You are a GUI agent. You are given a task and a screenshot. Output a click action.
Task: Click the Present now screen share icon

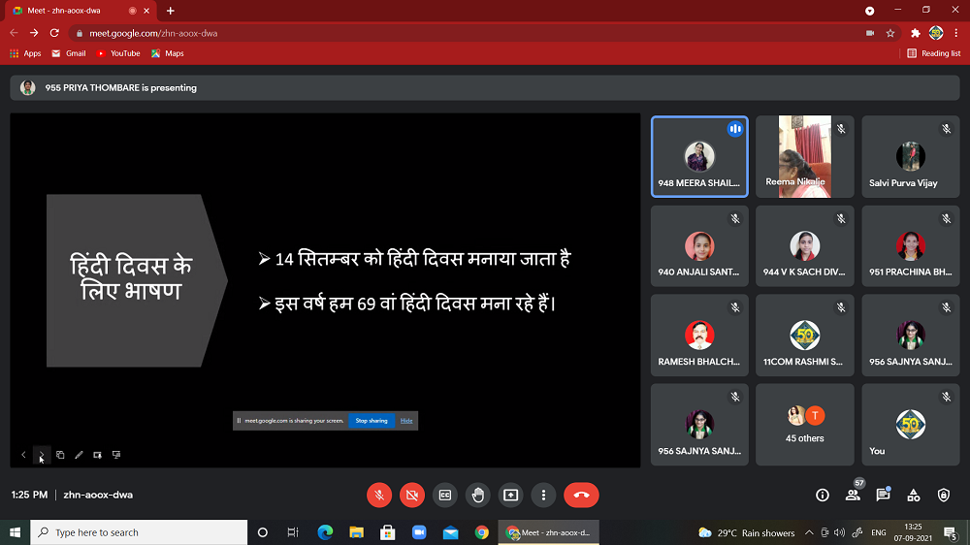pyautogui.click(x=511, y=495)
